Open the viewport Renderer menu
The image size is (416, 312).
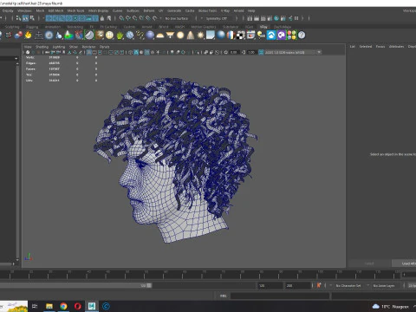[x=88, y=47]
